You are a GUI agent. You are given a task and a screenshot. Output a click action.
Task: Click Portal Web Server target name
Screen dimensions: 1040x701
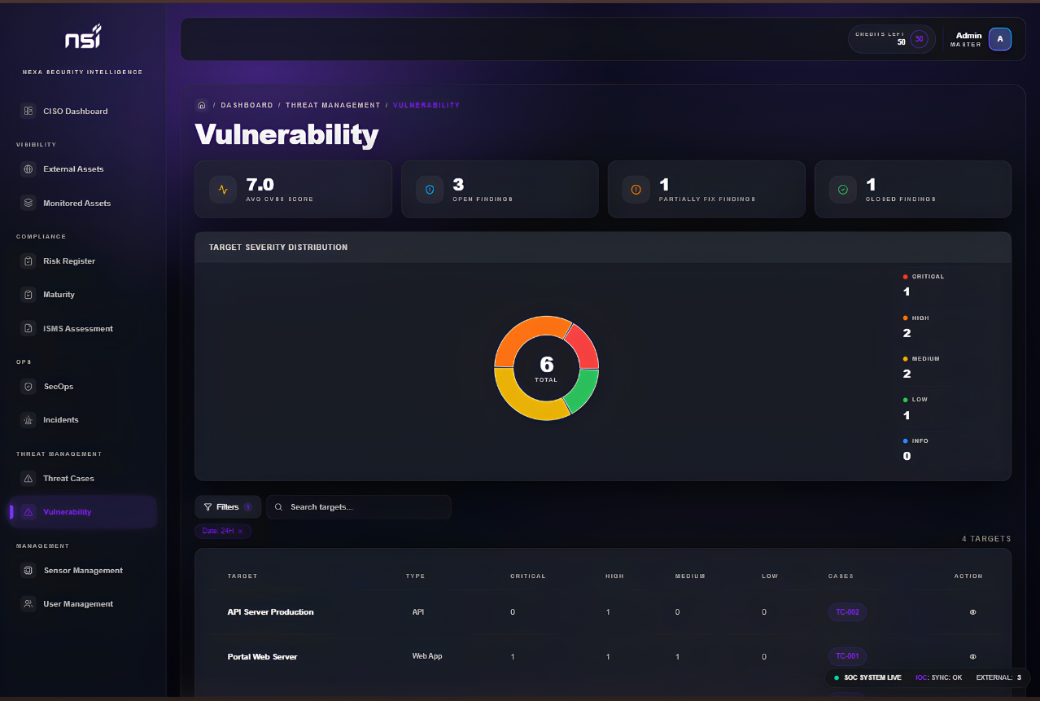click(x=262, y=657)
